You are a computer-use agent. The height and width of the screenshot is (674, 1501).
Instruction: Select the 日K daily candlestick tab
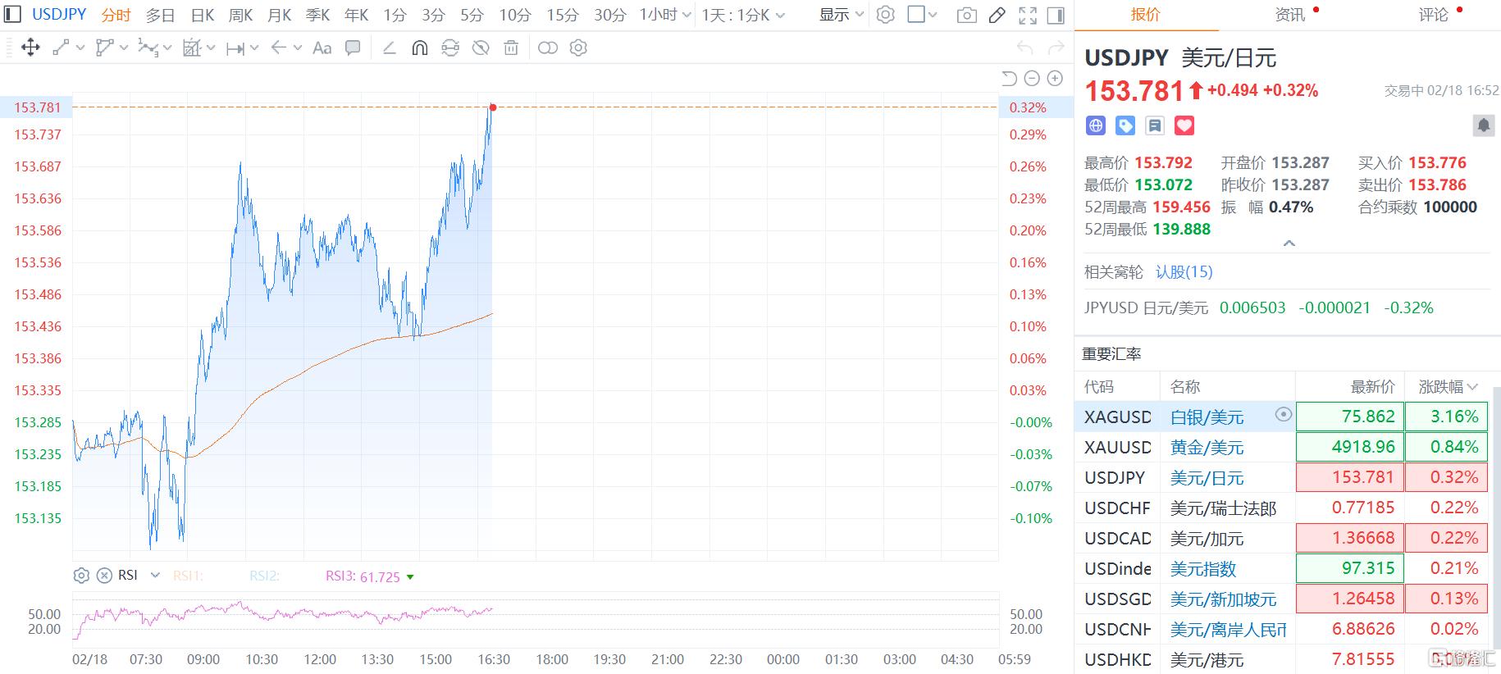(202, 15)
